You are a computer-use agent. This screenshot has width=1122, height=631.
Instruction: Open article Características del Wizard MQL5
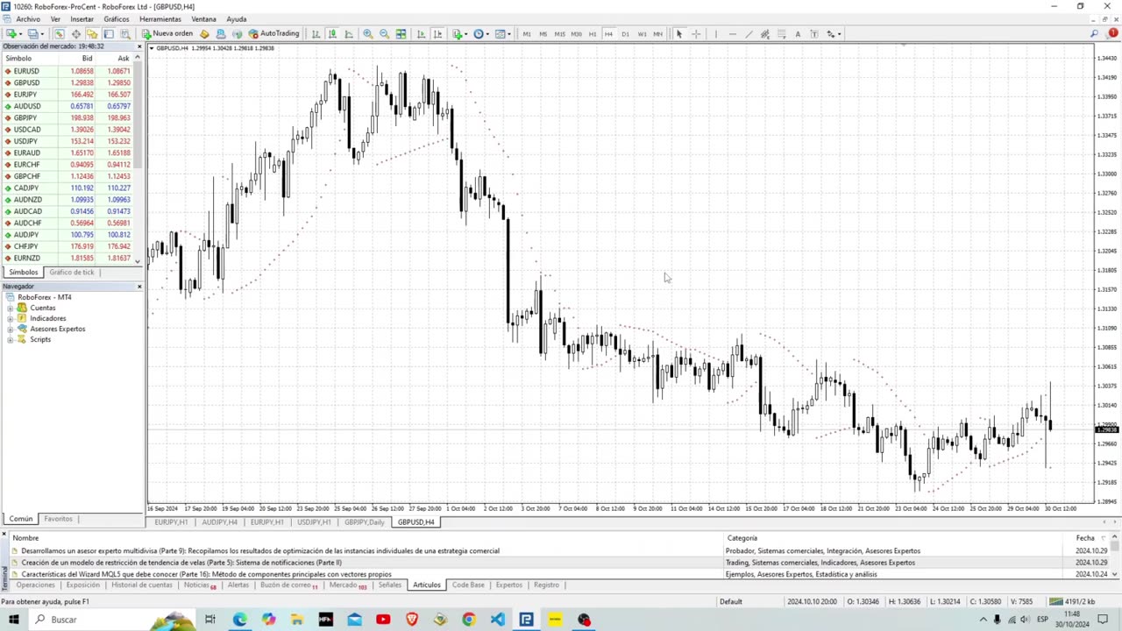(206, 574)
